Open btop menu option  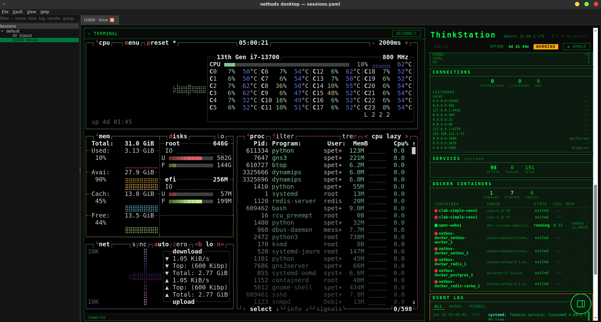point(132,43)
